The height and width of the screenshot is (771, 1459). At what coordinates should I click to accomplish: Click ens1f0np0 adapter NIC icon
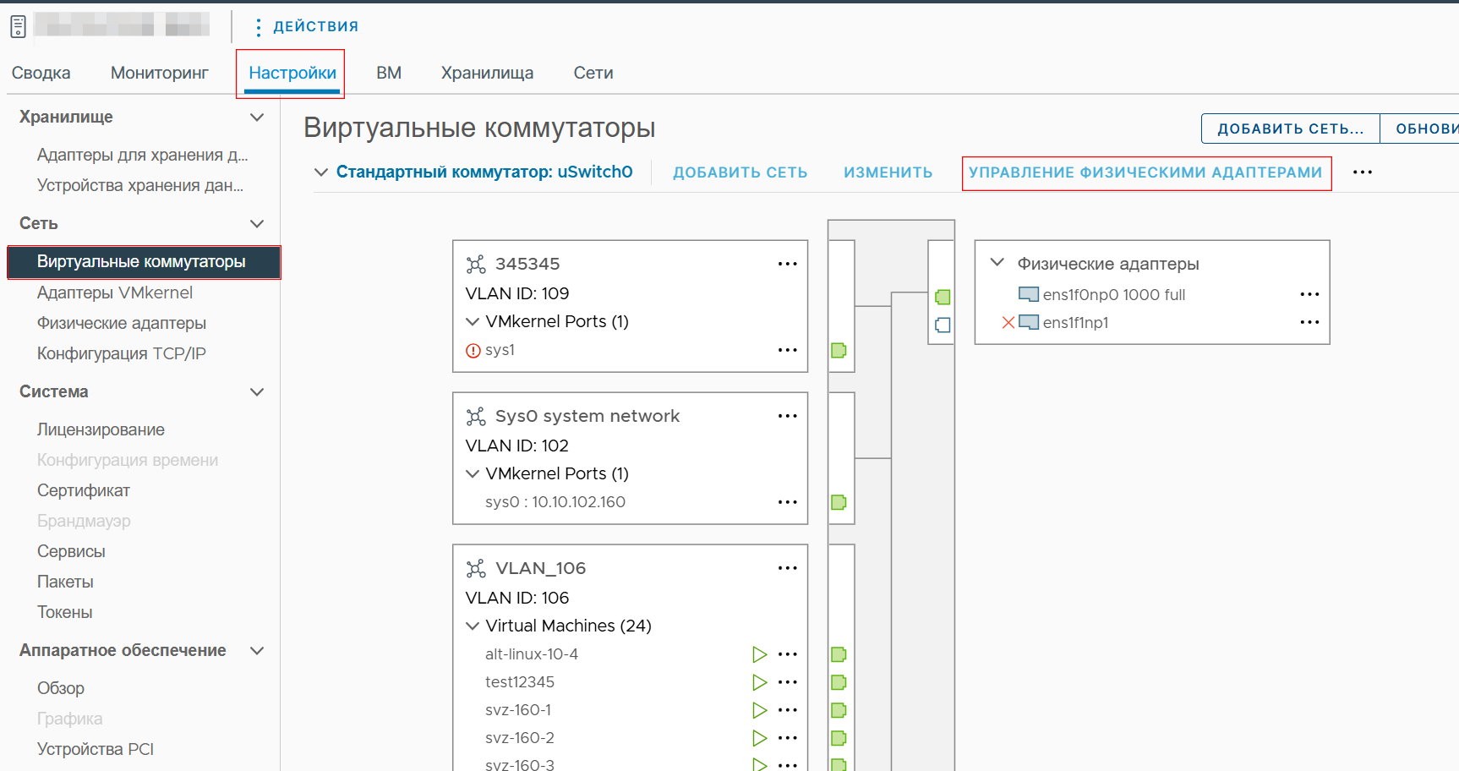(1029, 294)
